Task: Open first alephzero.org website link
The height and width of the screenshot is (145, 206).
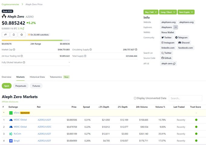Action: [168, 22]
